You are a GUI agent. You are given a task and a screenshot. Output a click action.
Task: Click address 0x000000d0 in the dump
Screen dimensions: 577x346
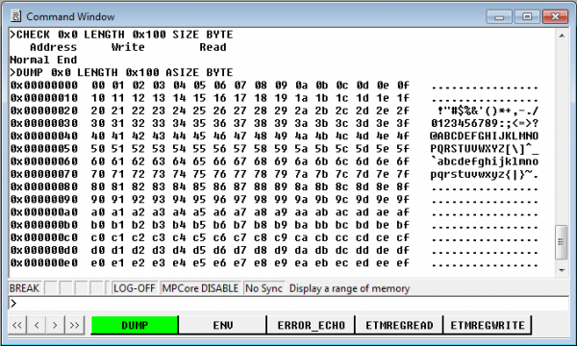click(x=44, y=250)
